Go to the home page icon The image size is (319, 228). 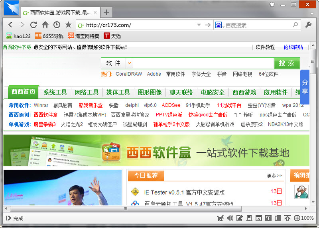[x=45, y=25]
